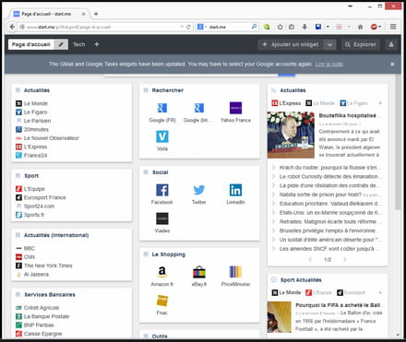Follow the Lire la suite link
The height and width of the screenshot is (342, 406).
(x=329, y=65)
